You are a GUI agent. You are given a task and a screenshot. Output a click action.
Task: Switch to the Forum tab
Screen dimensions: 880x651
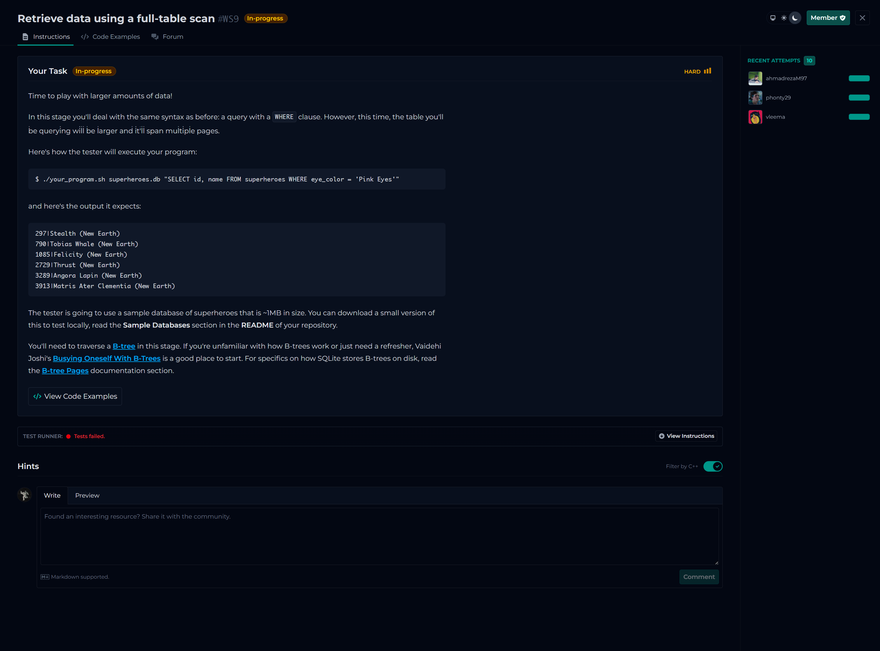pos(167,37)
